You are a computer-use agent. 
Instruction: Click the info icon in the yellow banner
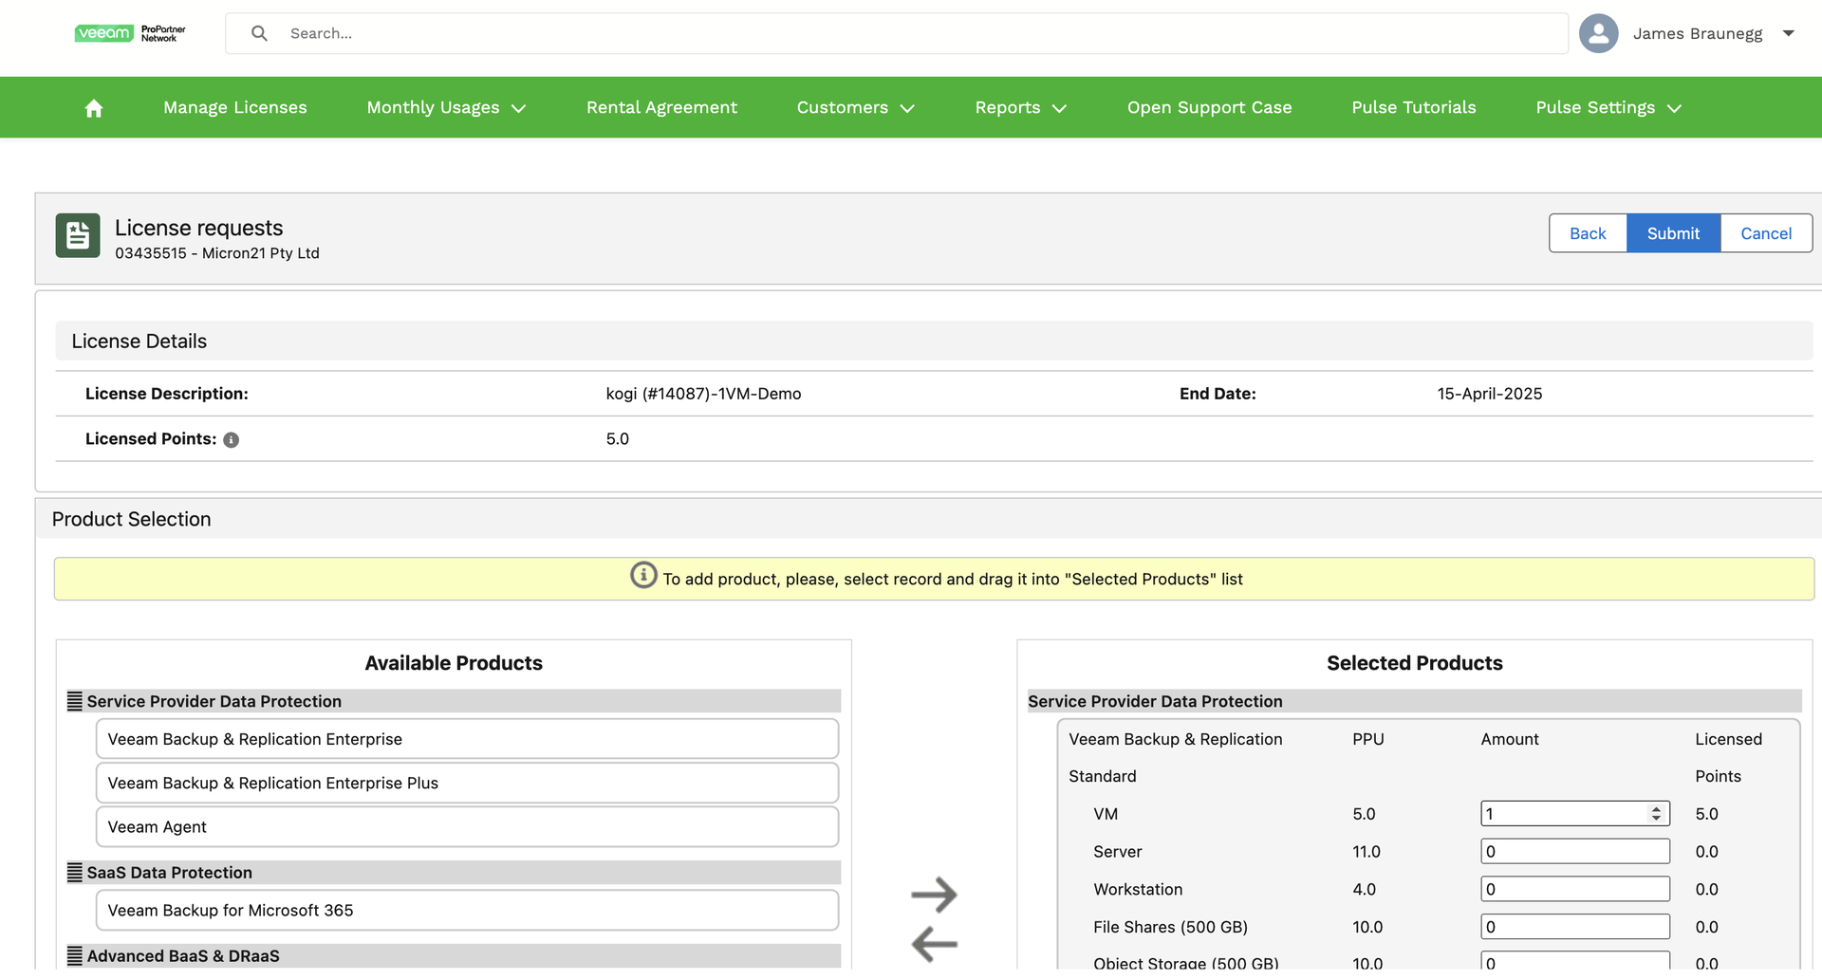click(x=643, y=576)
